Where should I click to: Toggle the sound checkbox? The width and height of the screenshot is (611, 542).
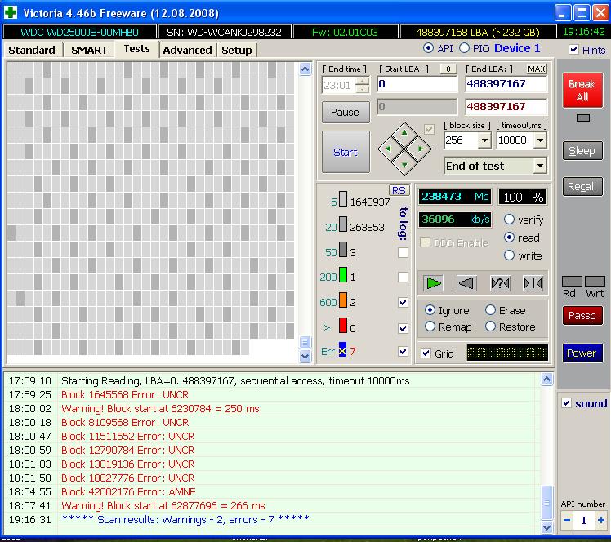pos(567,403)
